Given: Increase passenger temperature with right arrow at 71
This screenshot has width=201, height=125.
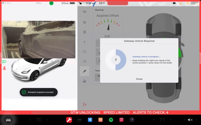Looking at the screenshot, I should click(x=171, y=120).
